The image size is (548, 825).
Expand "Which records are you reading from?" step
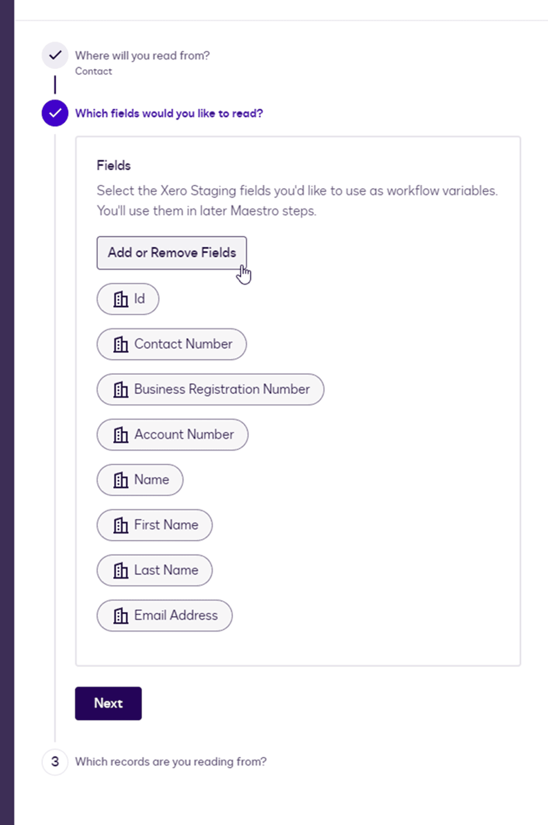(x=170, y=761)
